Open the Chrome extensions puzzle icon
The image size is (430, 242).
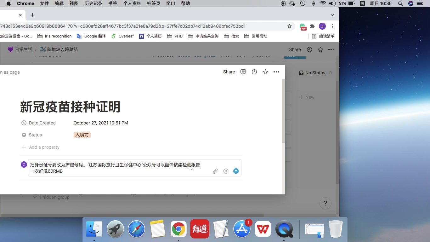point(312,26)
